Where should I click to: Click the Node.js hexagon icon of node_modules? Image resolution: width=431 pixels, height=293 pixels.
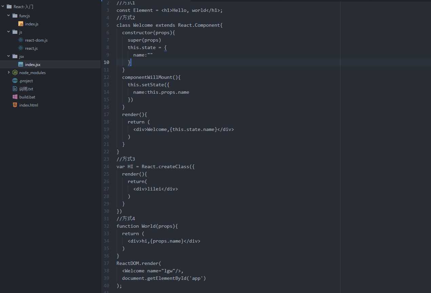[15, 72]
